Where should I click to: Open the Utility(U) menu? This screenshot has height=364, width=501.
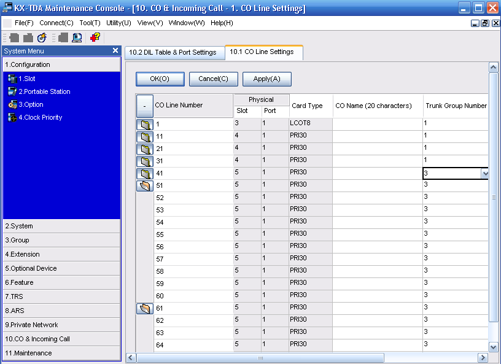coord(118,23)
